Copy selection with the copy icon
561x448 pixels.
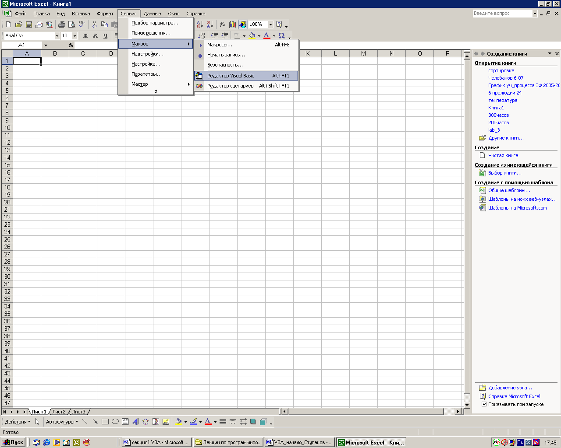point(104,24)
